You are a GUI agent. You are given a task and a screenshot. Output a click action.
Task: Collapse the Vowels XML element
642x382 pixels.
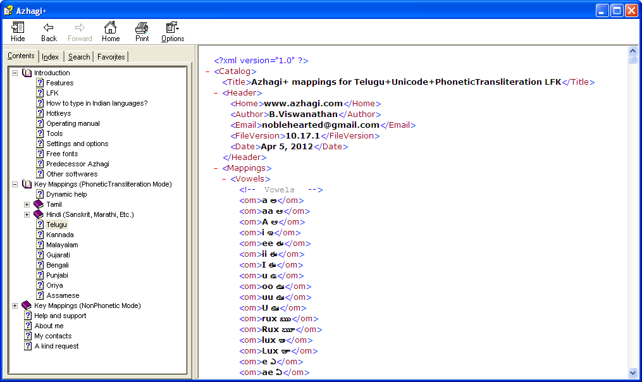[224, 179]
